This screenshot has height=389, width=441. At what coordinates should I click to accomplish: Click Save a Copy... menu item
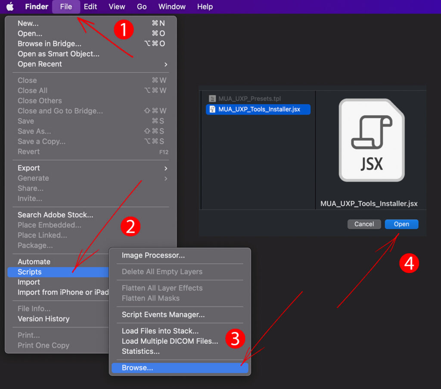pos(91,141)
